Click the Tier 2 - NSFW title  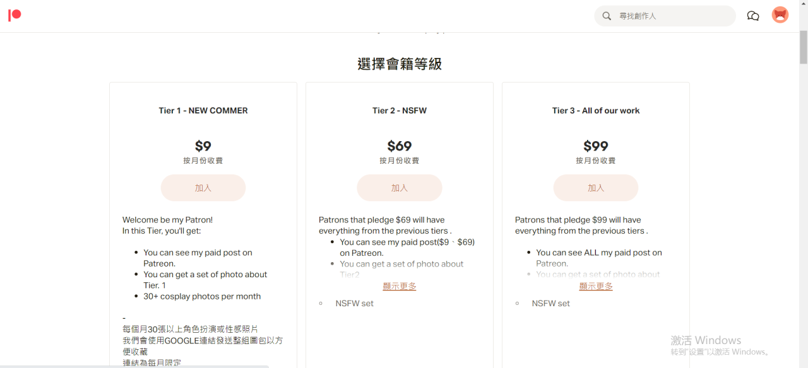point(399,110)
